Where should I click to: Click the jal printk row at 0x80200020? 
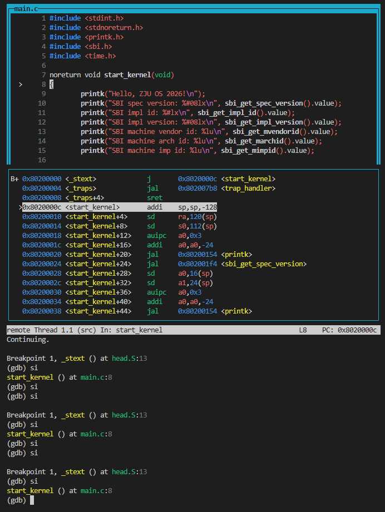[x=137, y=255]
